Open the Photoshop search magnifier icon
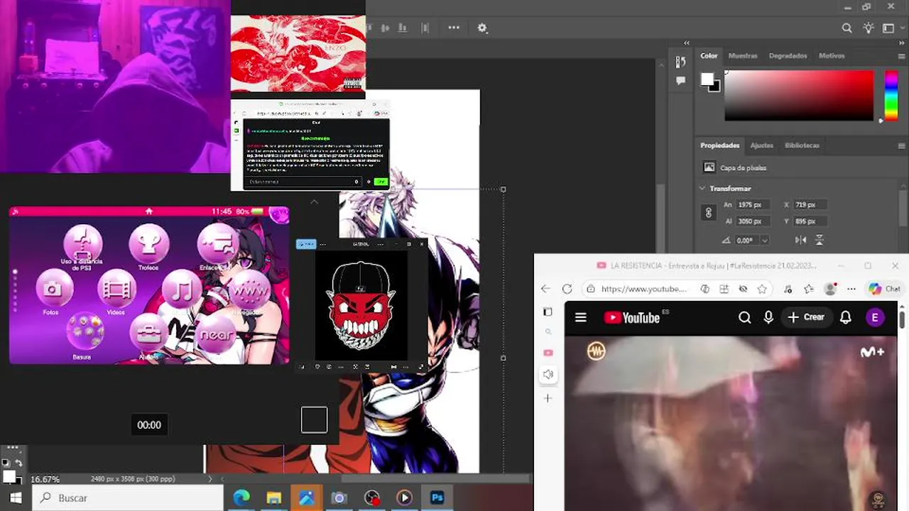Screen dimensions: 909x511 tap(847, 28)
